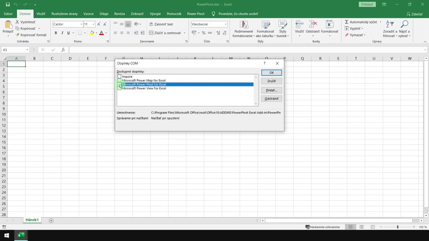Check the Inquire add-in checkbox
429x241 pixels.
pos(119,77)
